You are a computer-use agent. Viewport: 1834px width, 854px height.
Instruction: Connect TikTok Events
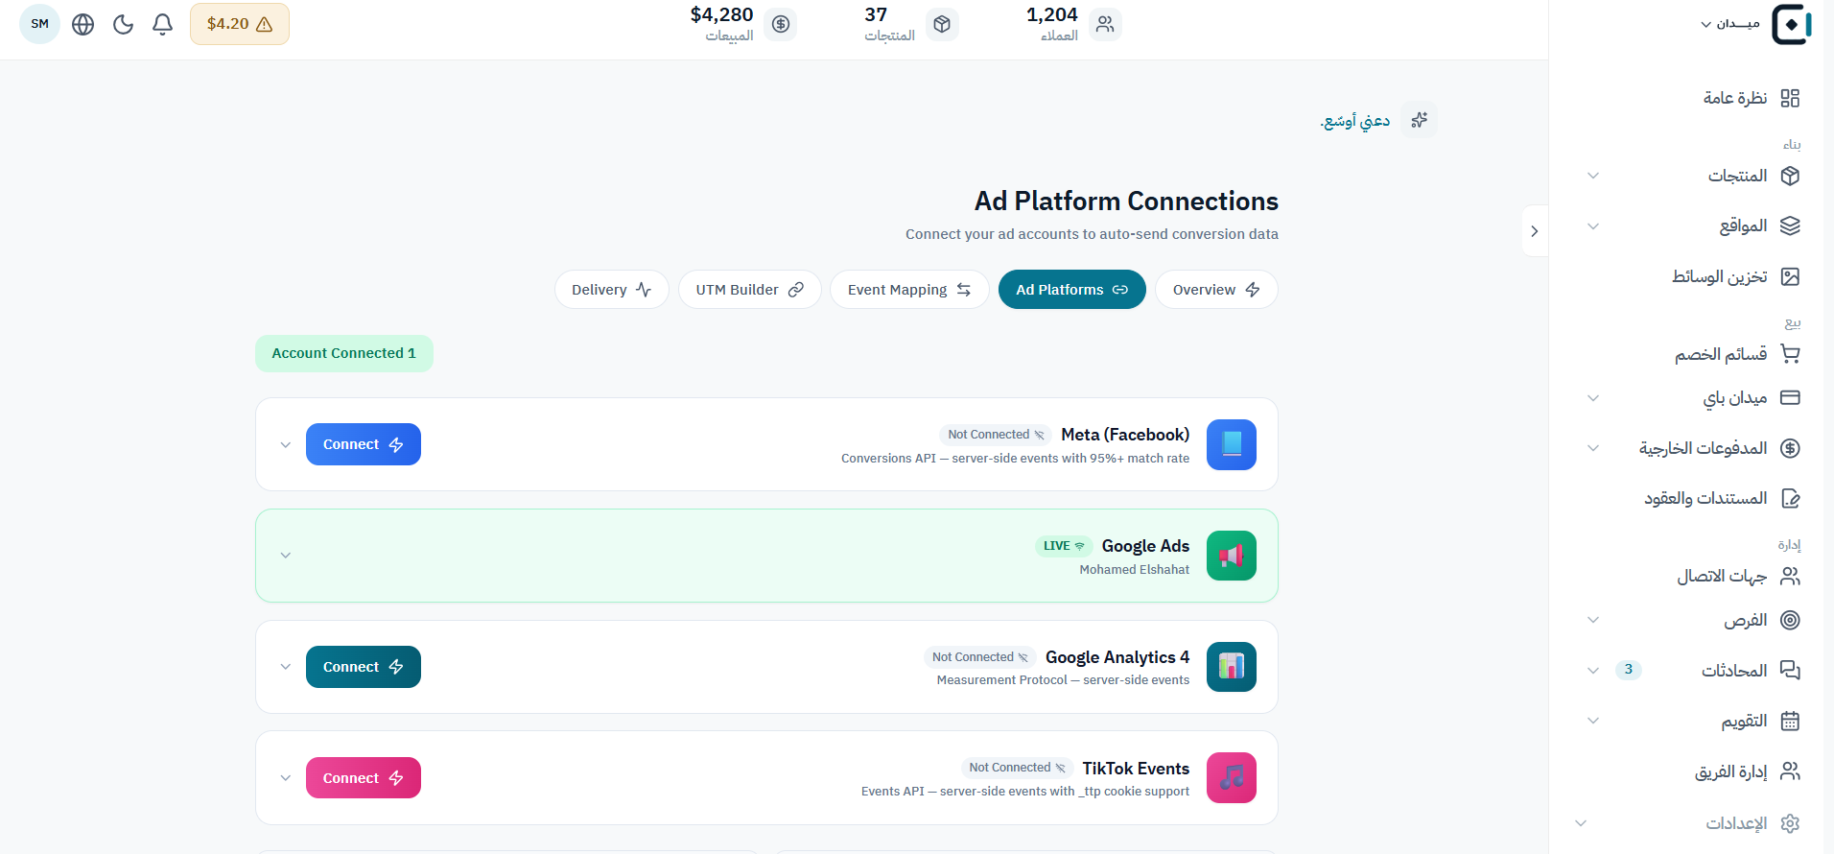coord(364,778)
